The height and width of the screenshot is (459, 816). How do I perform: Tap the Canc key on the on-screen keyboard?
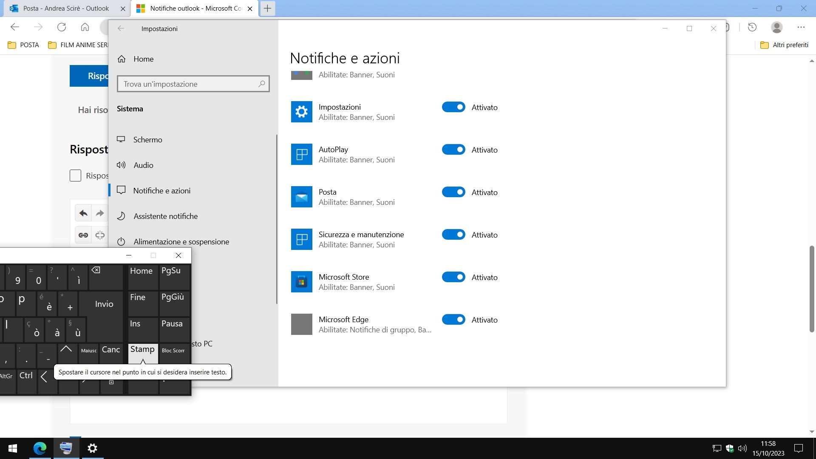tap(111, 354)
